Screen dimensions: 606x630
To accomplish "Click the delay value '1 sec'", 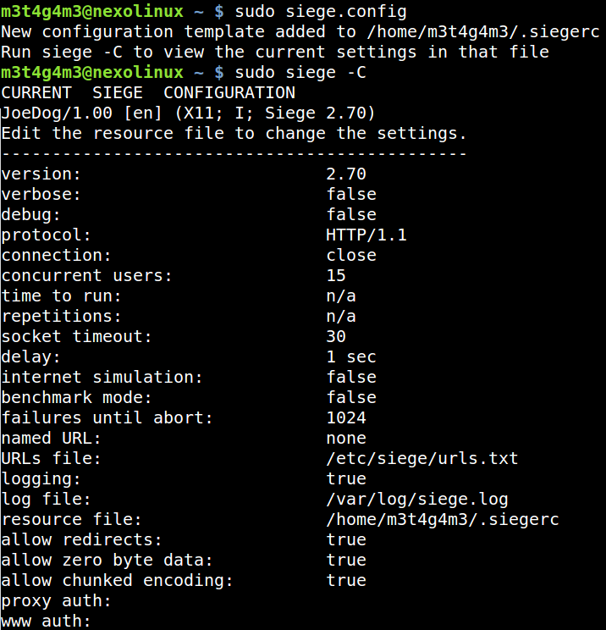I will (x=351, y=356).
